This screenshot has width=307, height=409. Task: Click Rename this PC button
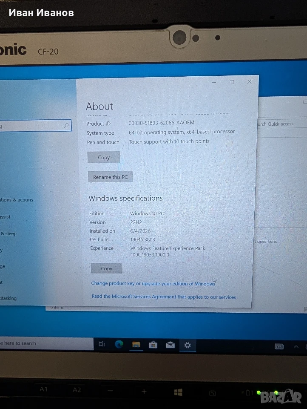click(x=111, y=177)
